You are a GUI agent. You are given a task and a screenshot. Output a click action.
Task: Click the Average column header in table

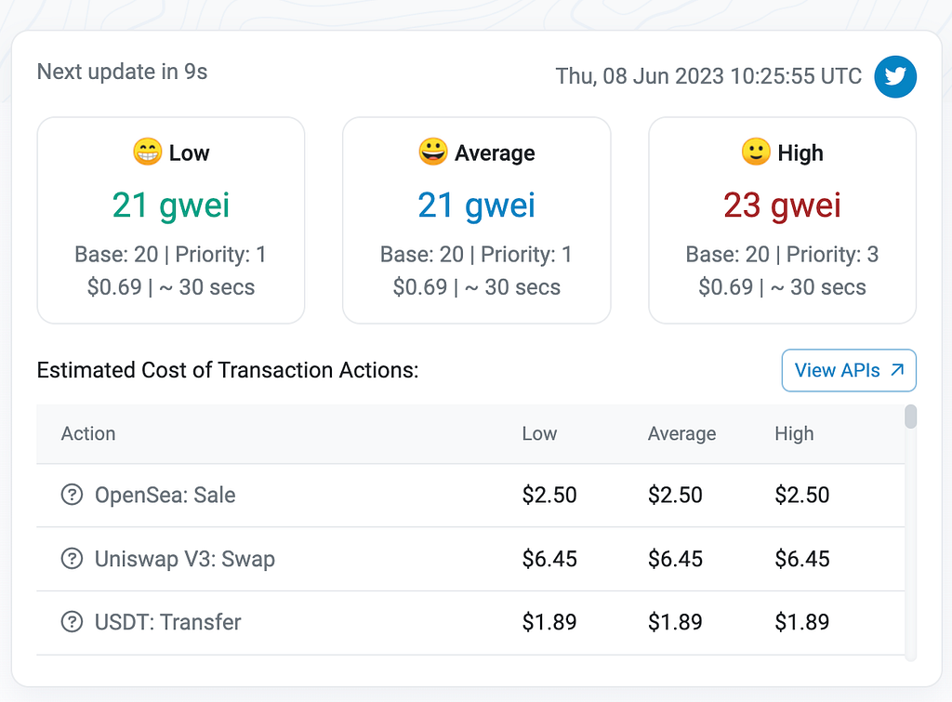[681, 433]
